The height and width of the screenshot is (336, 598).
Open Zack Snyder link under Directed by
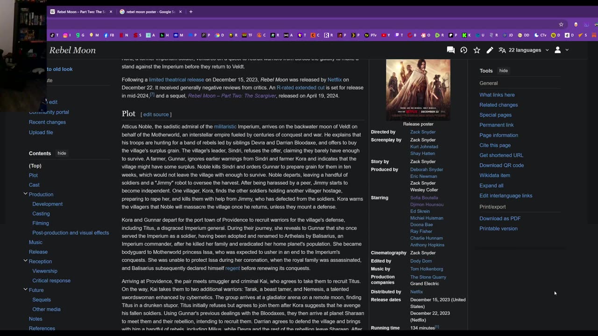coord(423,132)
